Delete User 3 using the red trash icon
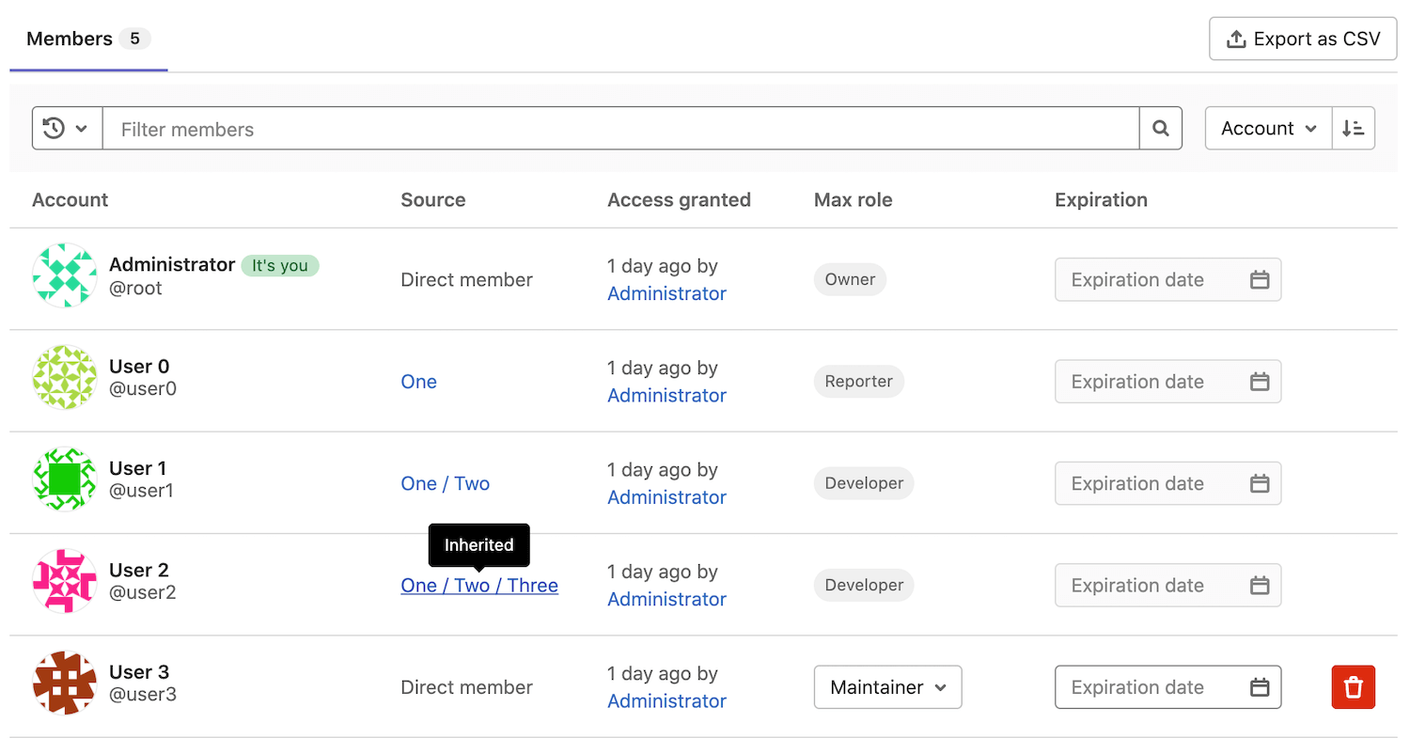Image resolution: width=1410 pixels, height=738 pixels. [x=1353, y=687]
